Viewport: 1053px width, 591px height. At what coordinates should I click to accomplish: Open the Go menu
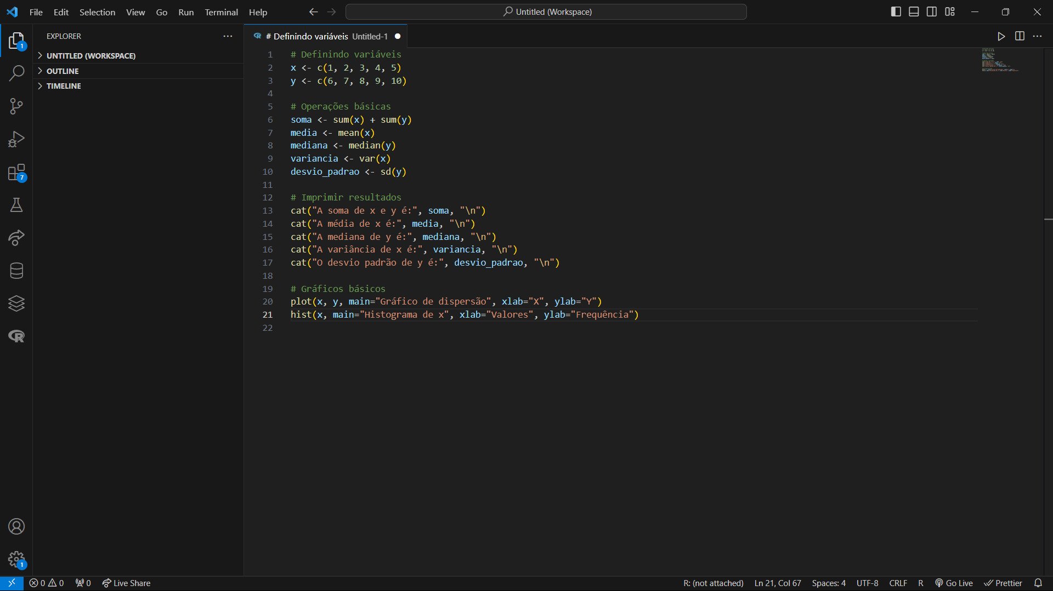tap(161, 12)
